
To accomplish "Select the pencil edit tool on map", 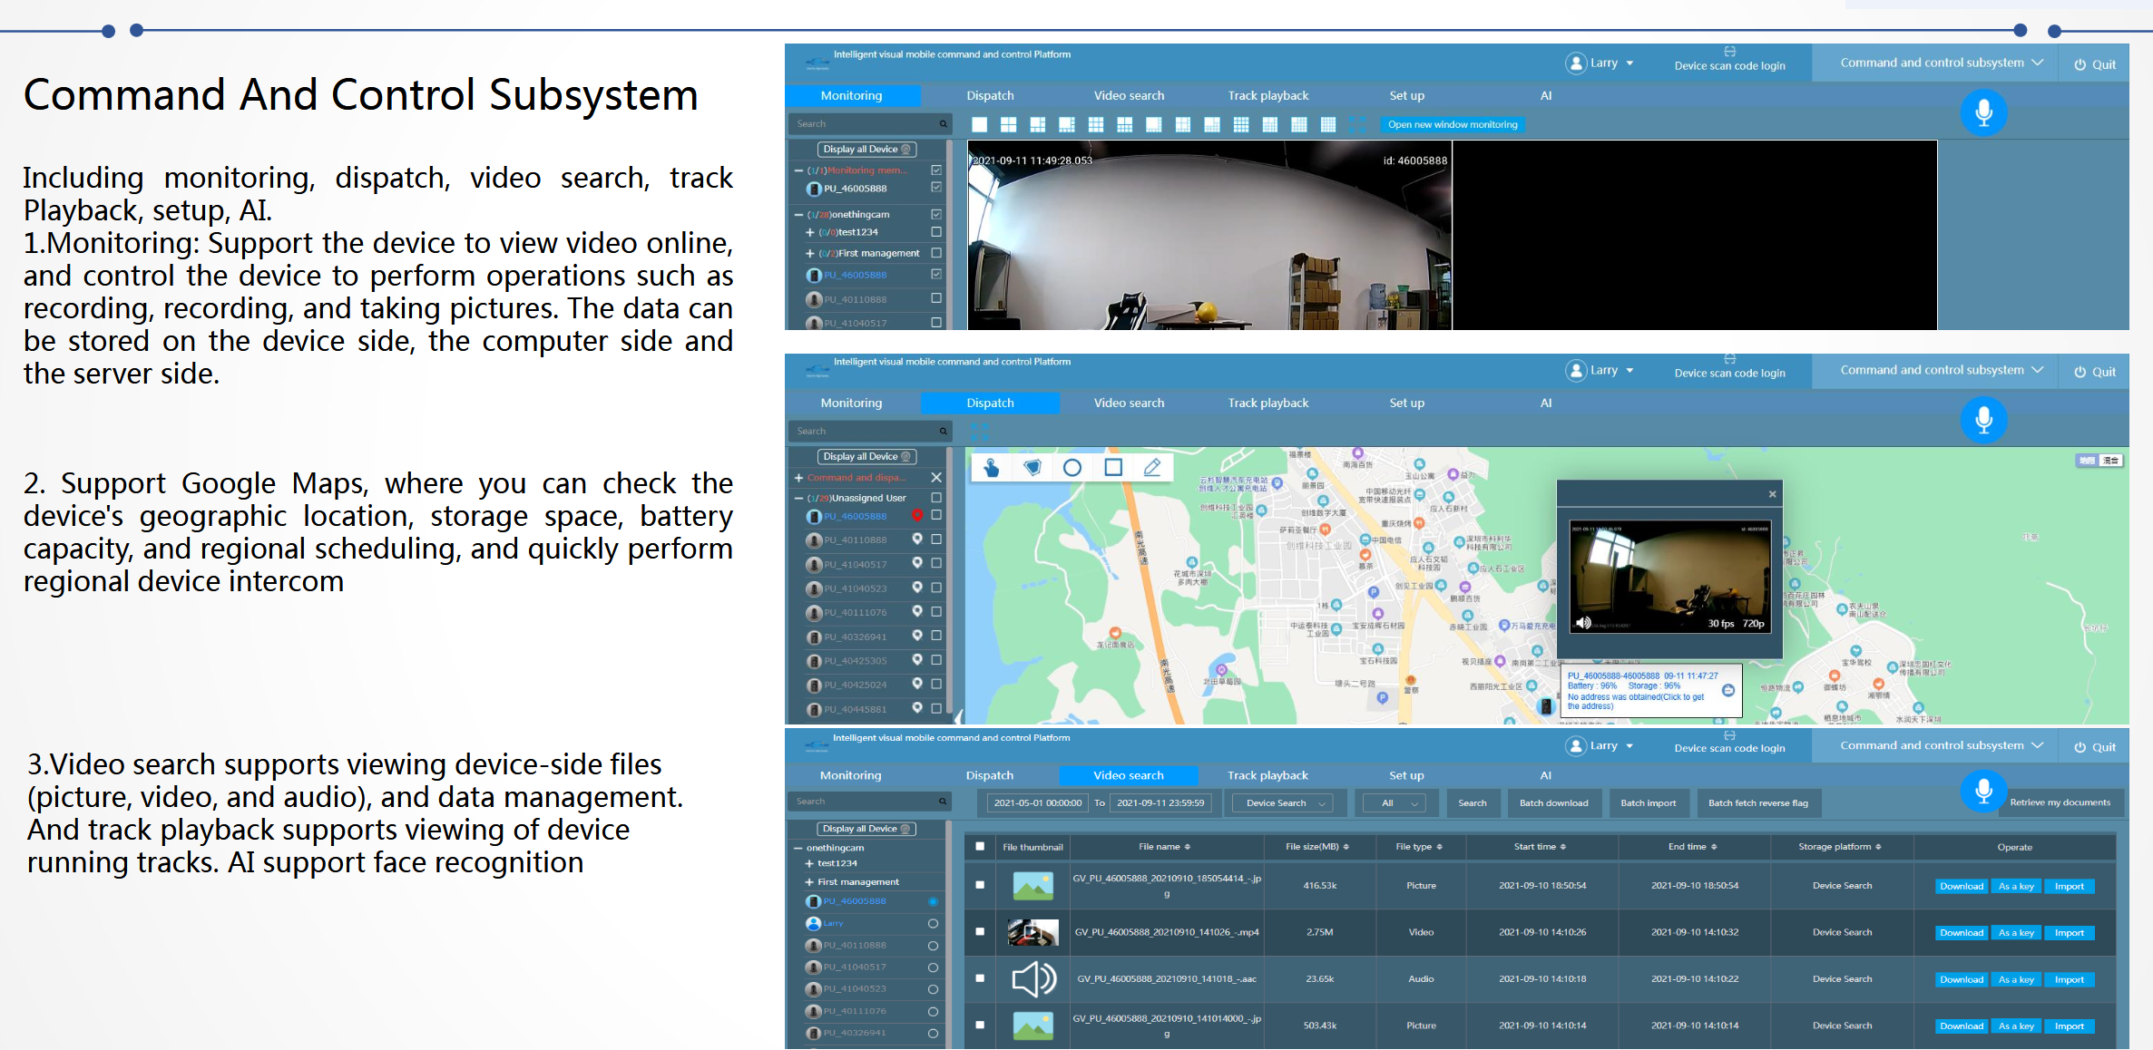I will [x=1152, y=468].
